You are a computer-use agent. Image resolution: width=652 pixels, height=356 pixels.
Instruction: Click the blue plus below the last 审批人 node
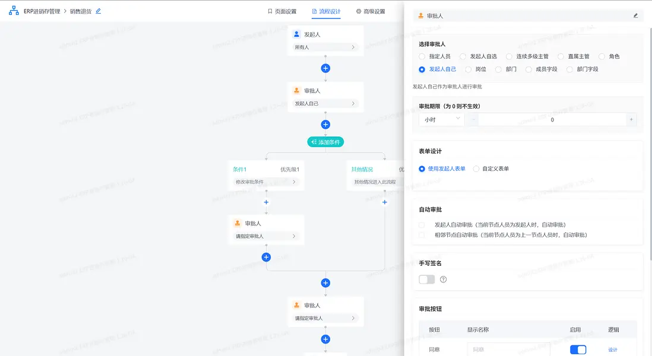click(x=325, y=339)
